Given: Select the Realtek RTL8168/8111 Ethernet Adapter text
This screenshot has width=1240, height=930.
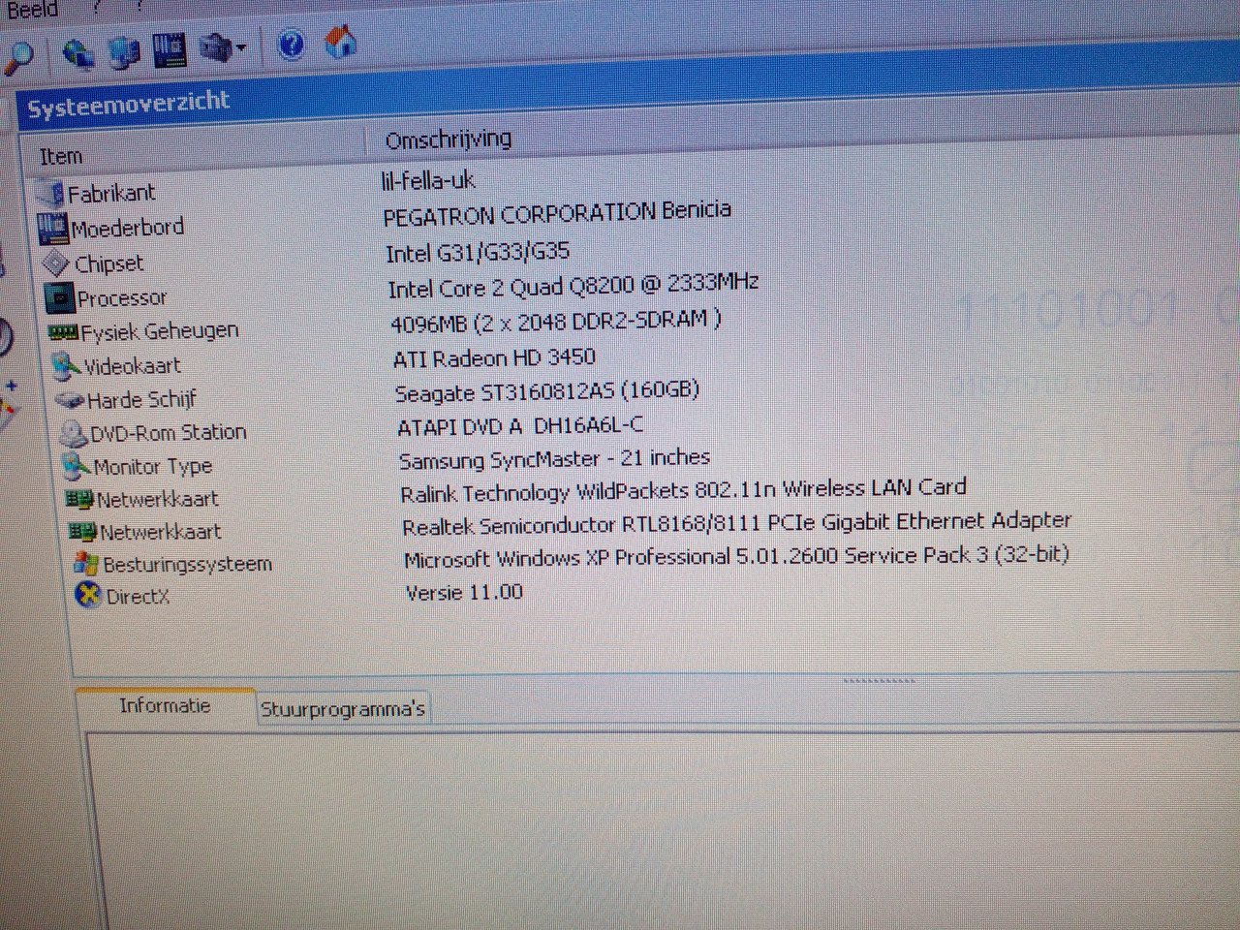Looking at the screenshot, I should click(737, 523).
